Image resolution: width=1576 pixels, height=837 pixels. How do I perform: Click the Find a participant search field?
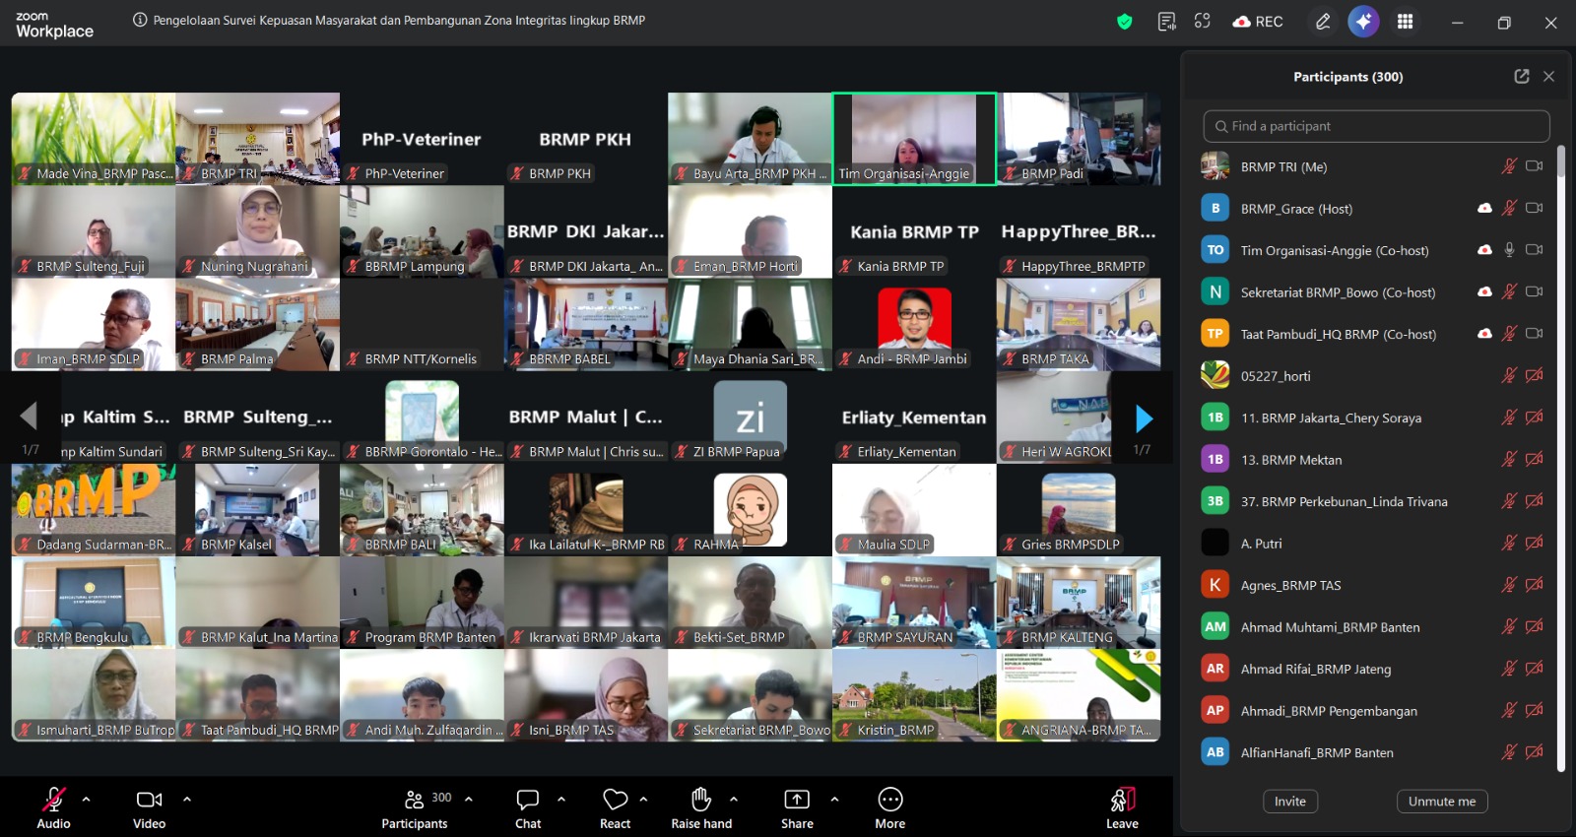coord(1376,126)
